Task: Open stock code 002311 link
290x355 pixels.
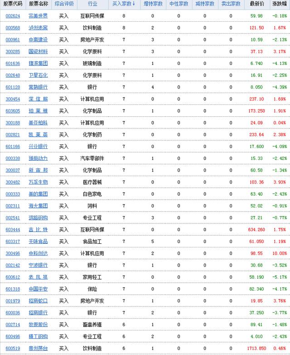Action: tap(13, 206)
